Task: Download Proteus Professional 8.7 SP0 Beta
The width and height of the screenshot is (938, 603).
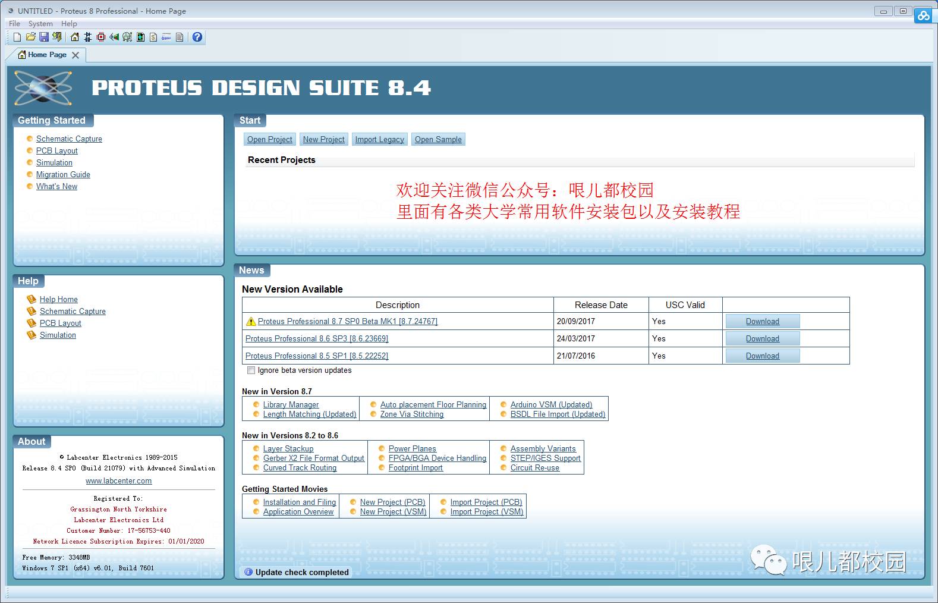Action: (763, 321)
